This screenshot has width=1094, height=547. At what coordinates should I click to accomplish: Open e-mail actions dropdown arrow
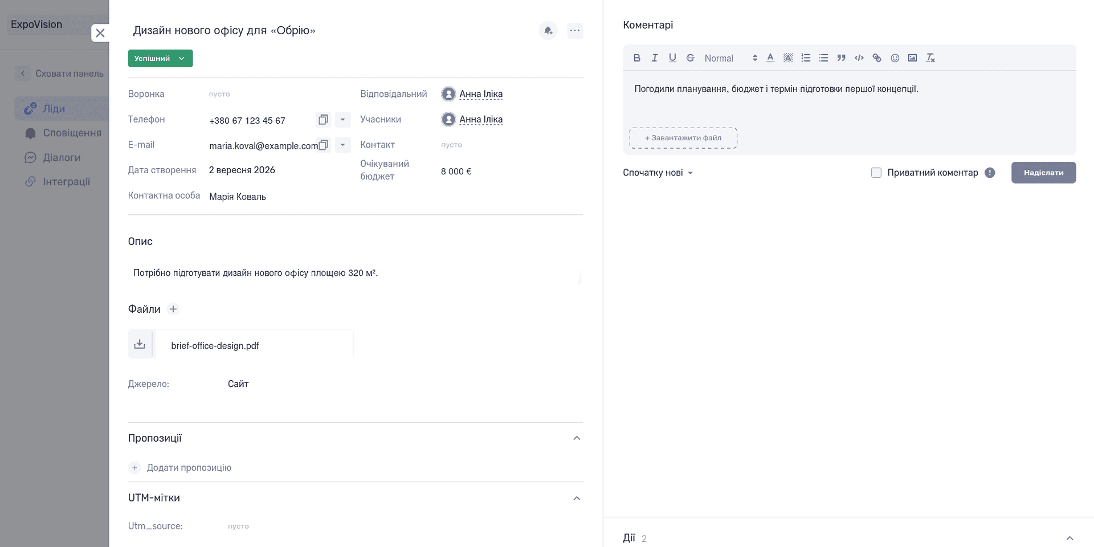(x=342, y=145)
